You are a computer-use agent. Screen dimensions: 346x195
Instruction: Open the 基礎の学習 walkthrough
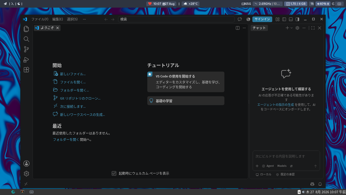tap(186, 101)
